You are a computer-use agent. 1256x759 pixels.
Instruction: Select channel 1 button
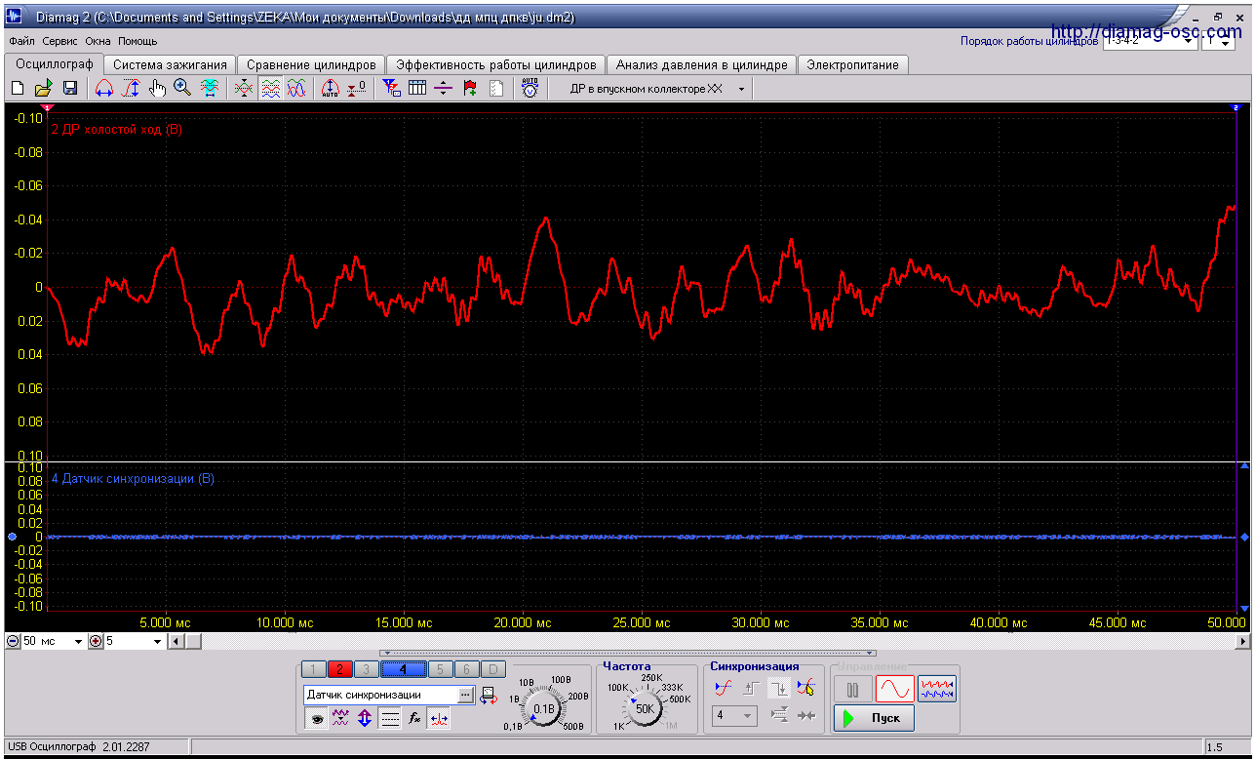(313, 669)
